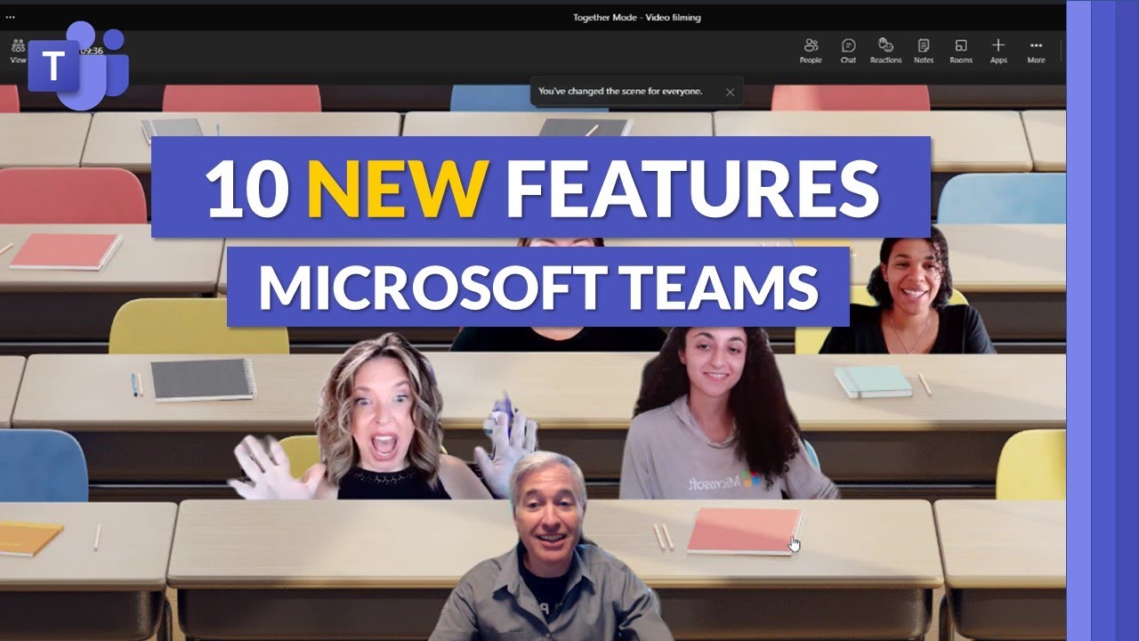
Task: Open the Reactions menu
Action: [885, 51]
